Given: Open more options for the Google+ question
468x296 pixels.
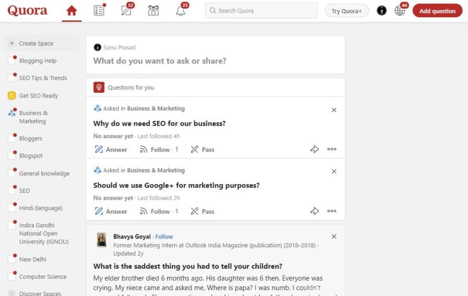Looking at the screenshot, I should click(331, 211).
